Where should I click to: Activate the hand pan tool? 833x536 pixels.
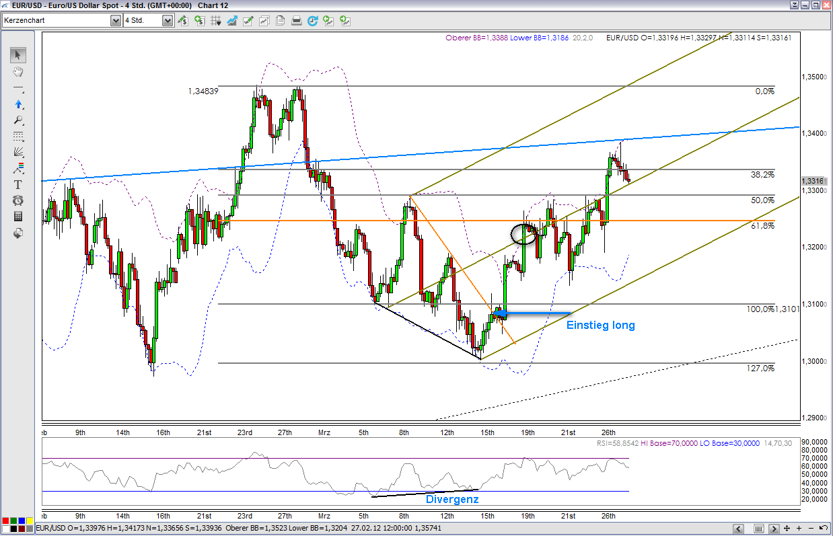[x=18, y=71]
